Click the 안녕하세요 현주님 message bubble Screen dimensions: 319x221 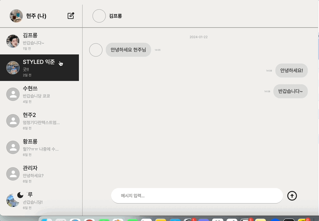[x=128, y=50]
